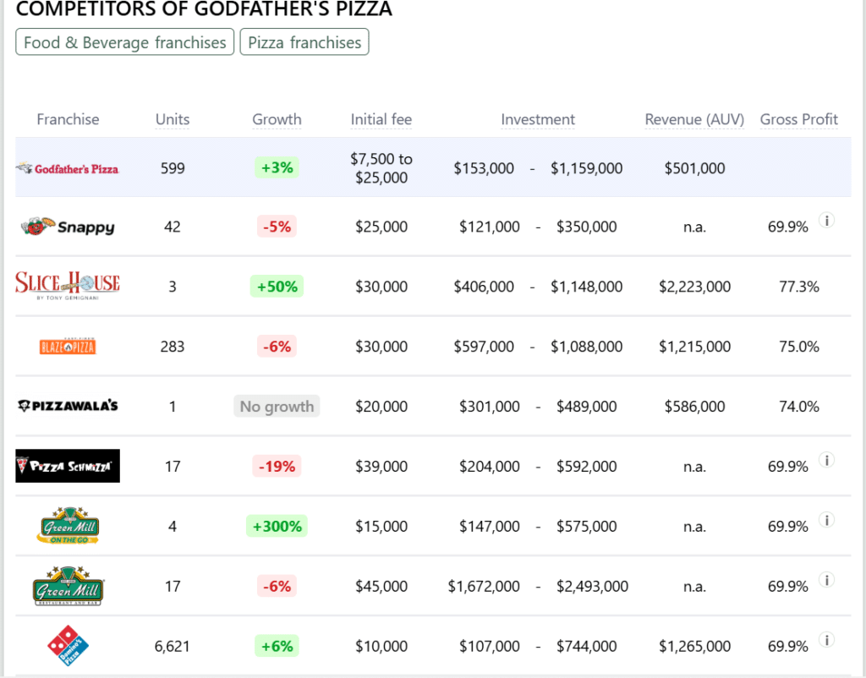Screen dimensions: 866x678
Task: Click the Growth column header
Action: click(277, 119)
